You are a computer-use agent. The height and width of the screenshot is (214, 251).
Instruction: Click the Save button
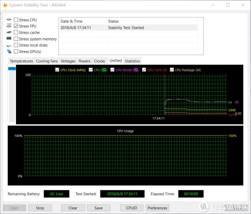(99, 208)
